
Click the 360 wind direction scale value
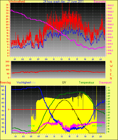[x=7, y=62]
